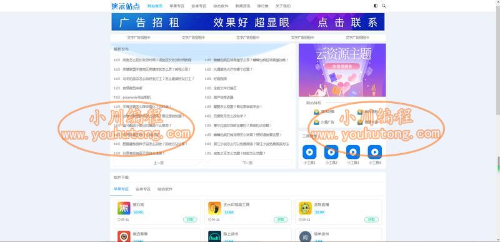Open the search magnifier icon
The width and height of the screenshot is (500, 242).
[384, 6]
